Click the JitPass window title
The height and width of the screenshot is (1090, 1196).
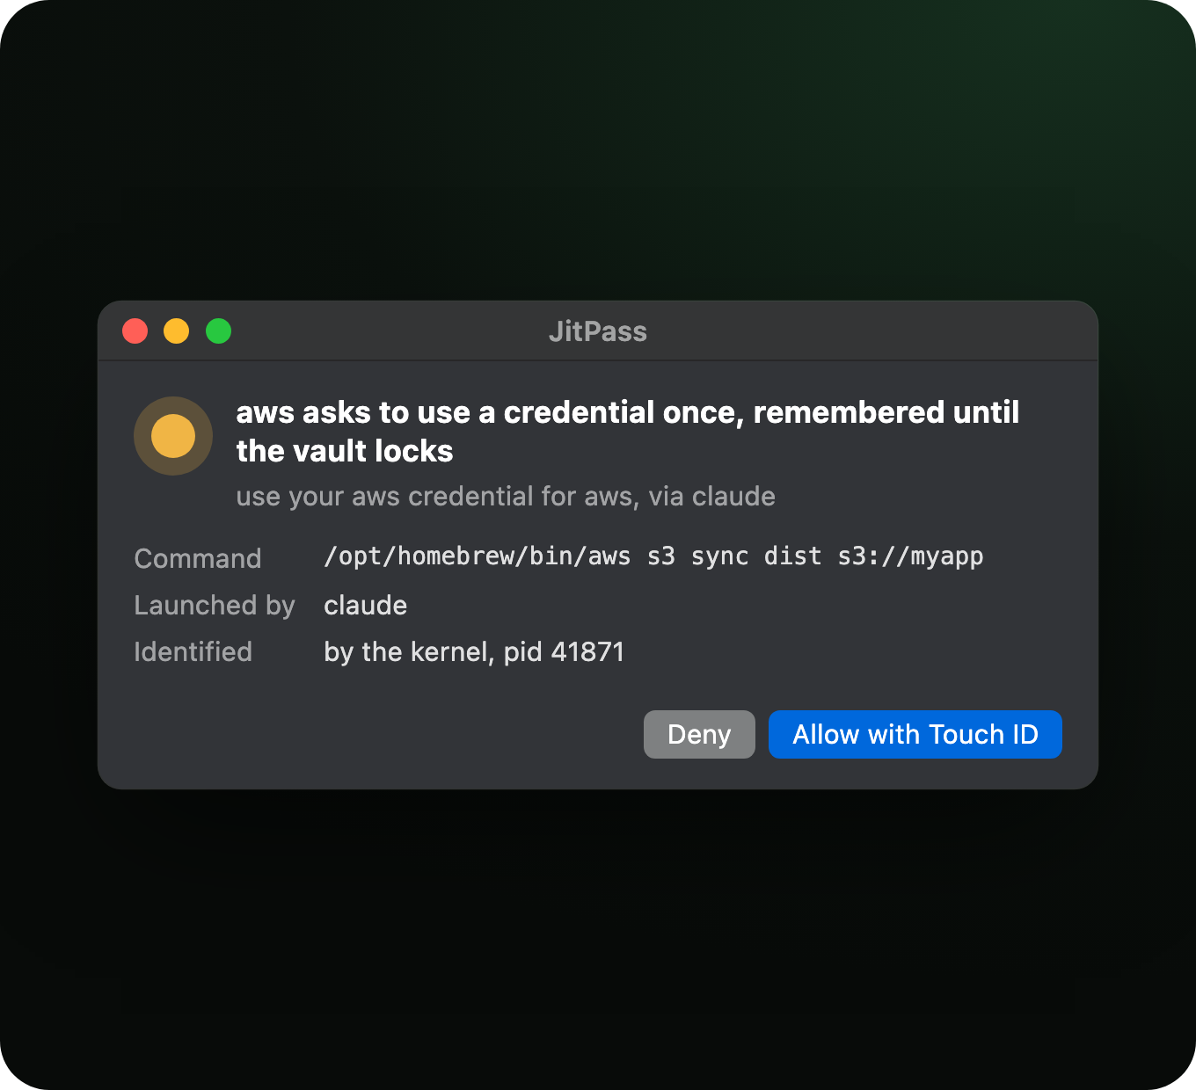(x=598, y=331)
